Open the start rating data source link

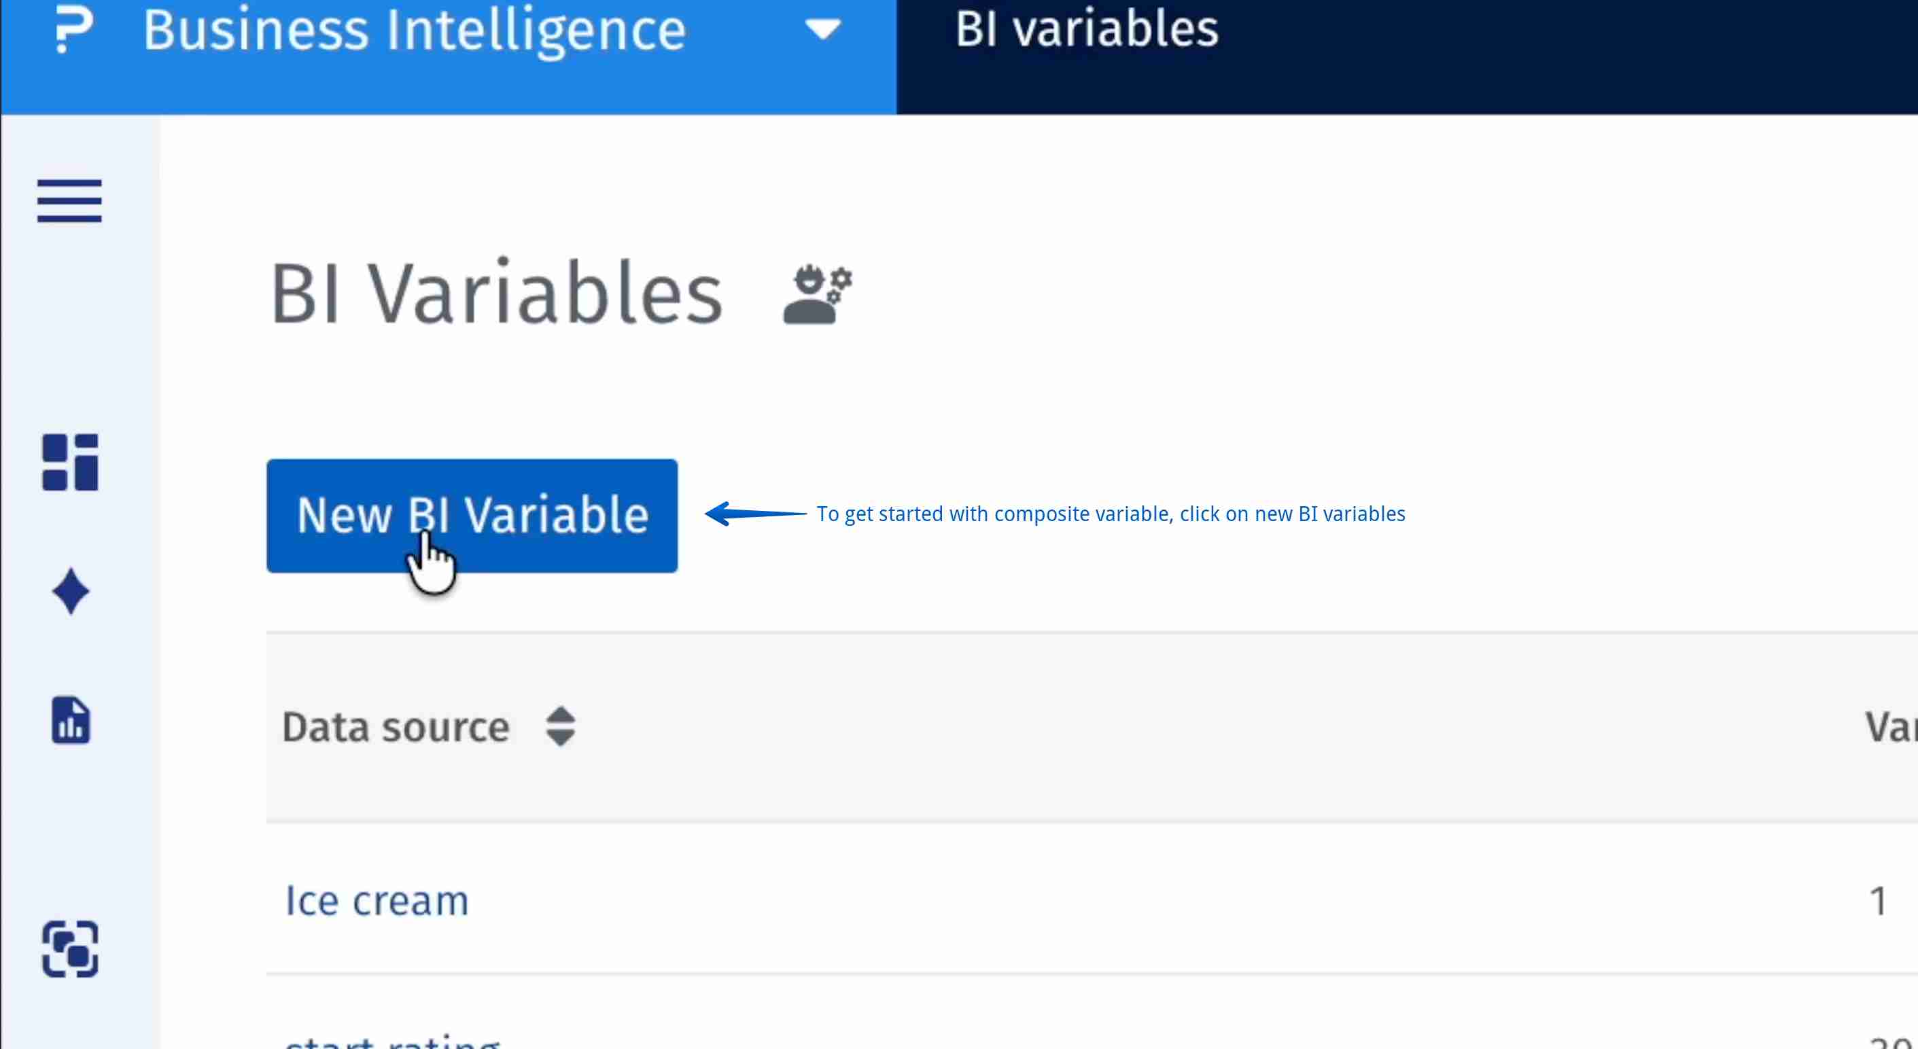[391, 1041]
